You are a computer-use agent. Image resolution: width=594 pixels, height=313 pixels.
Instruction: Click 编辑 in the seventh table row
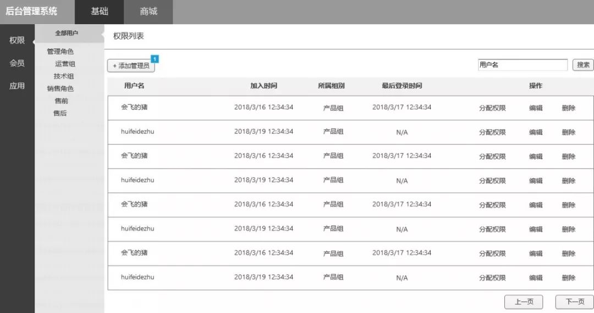pyautogui.click(x=536, y=253)
